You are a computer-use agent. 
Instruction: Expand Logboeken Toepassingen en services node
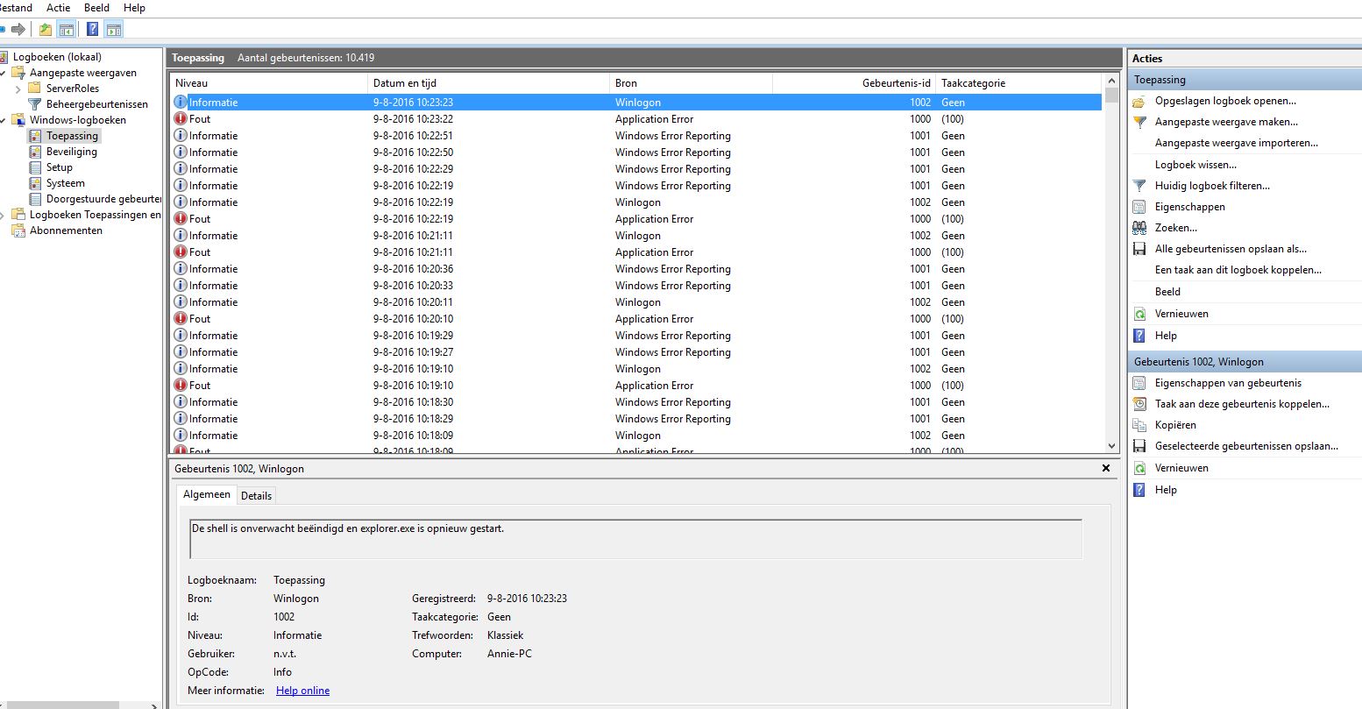pyautogui.click(x=3, y=215)
